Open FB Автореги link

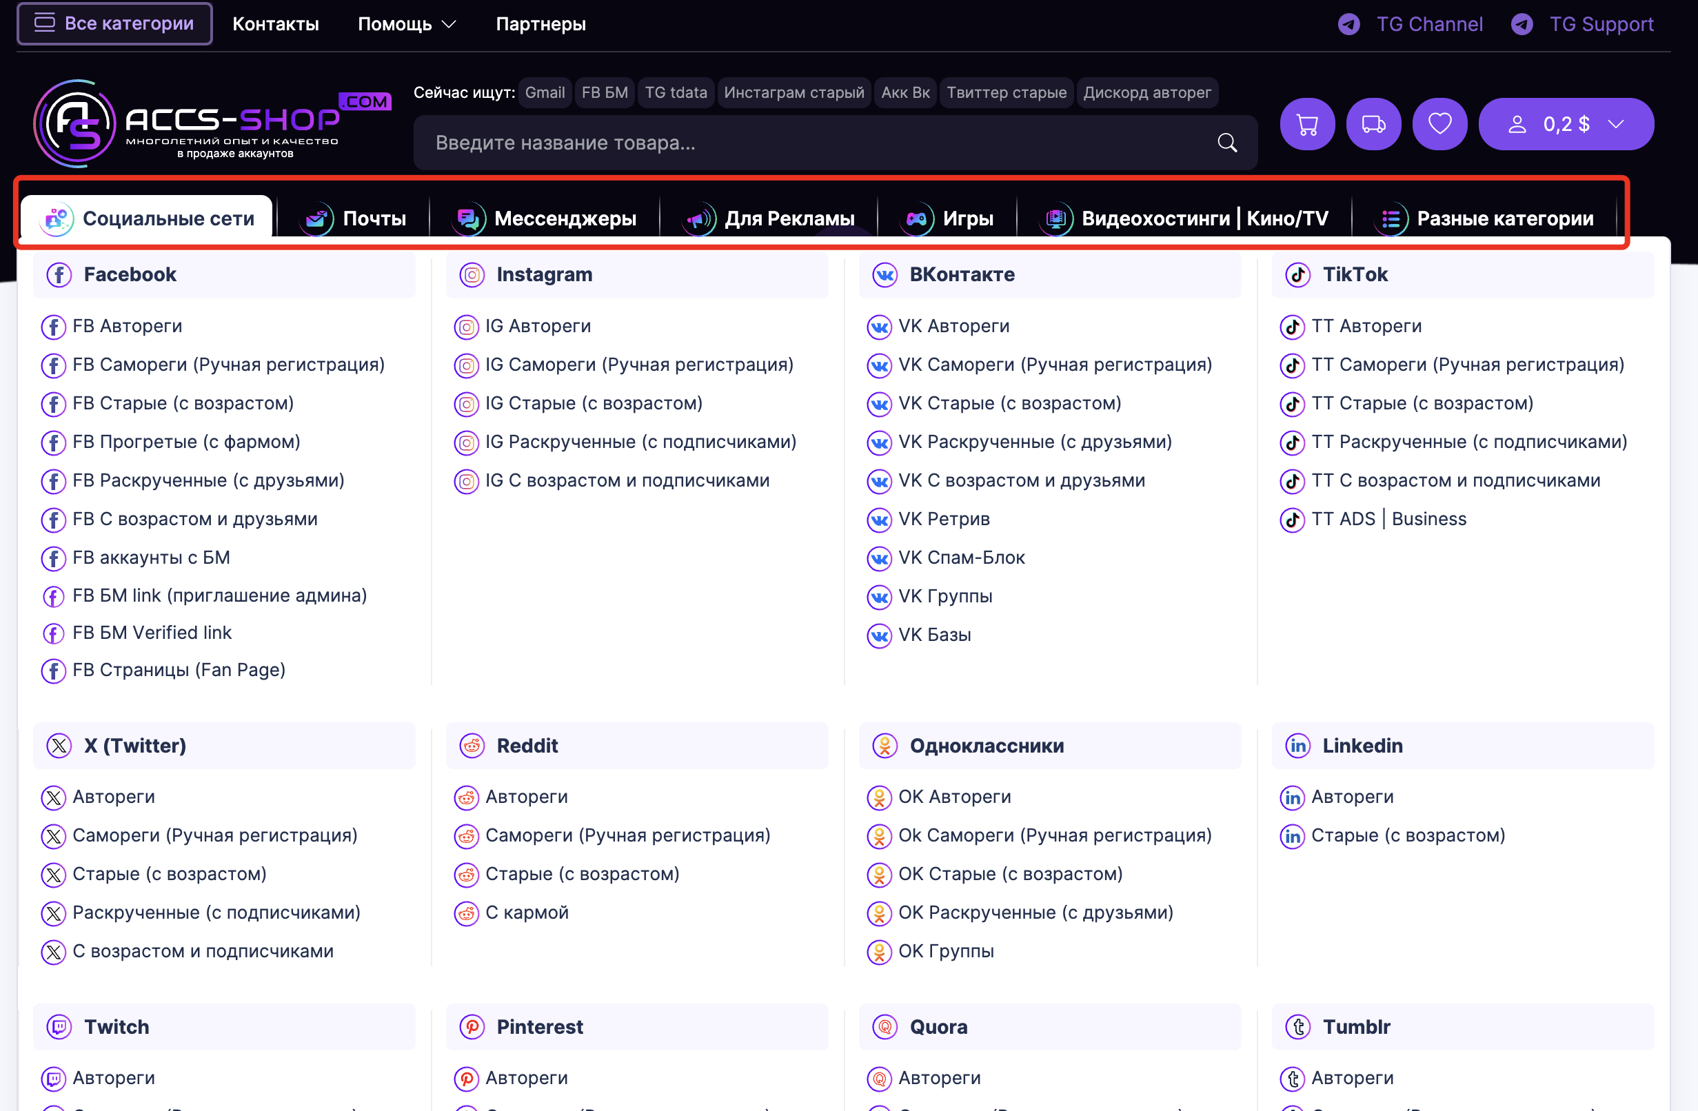coord(127,326)
